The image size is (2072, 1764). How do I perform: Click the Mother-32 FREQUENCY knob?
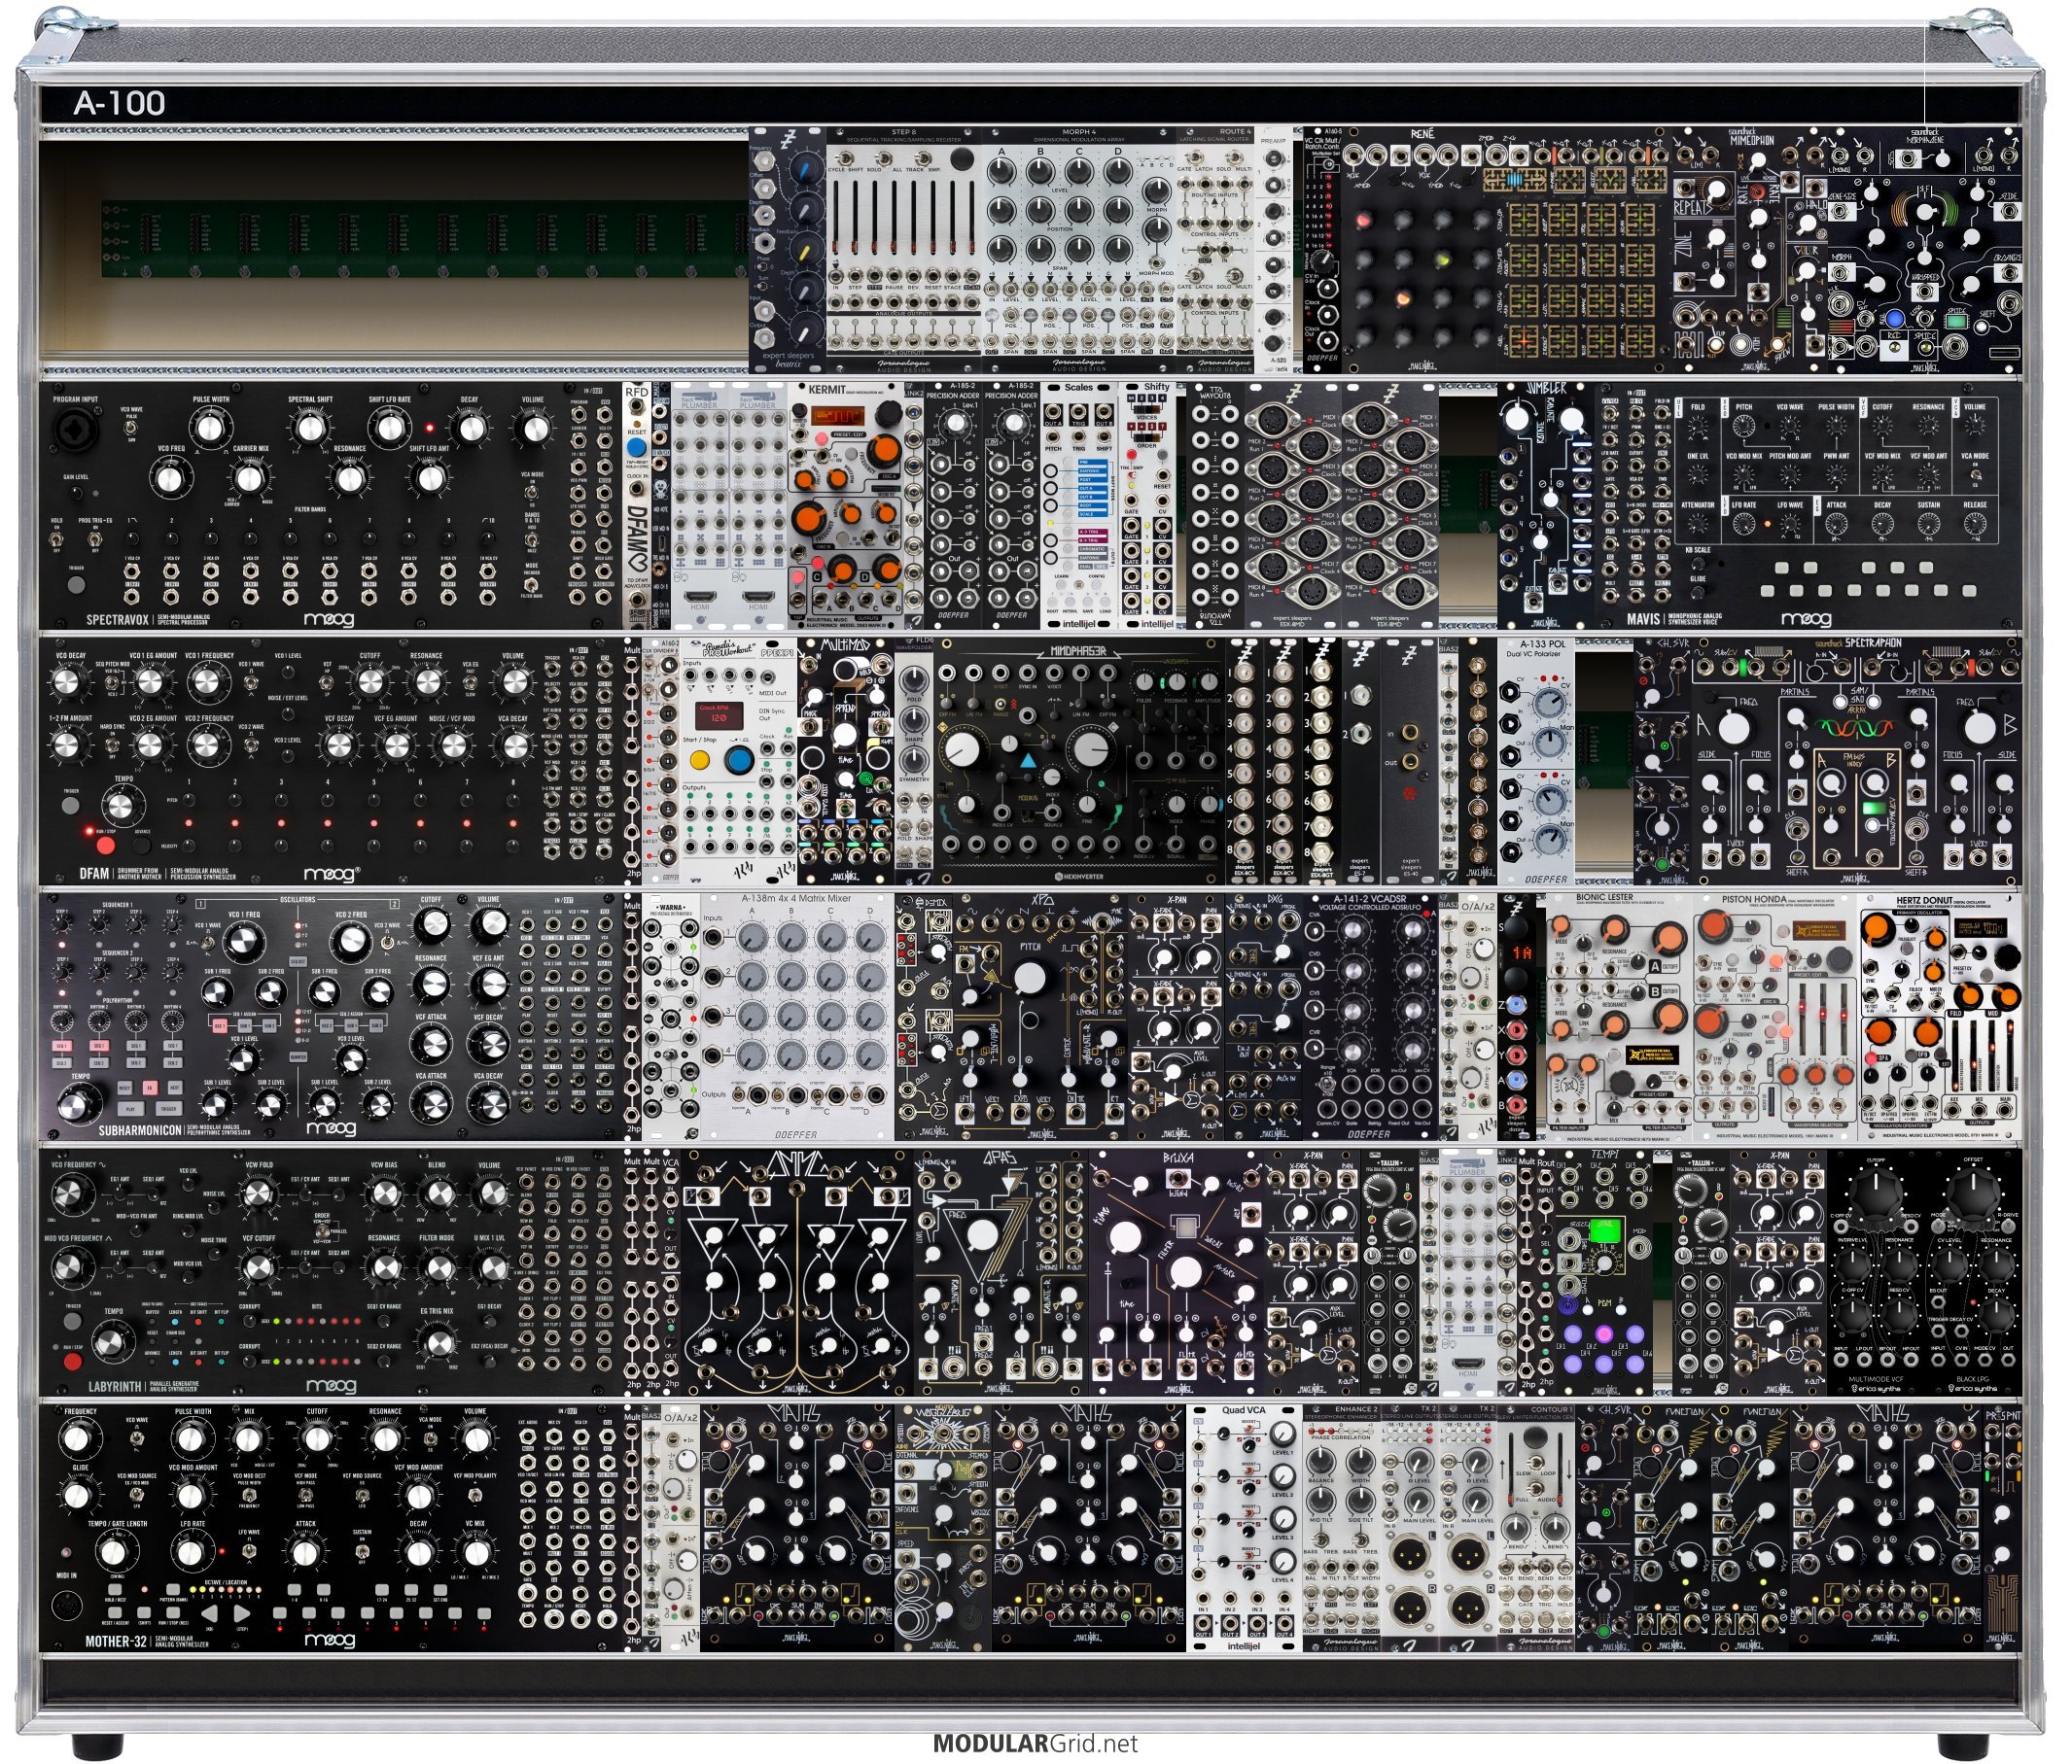[76, 1439]
